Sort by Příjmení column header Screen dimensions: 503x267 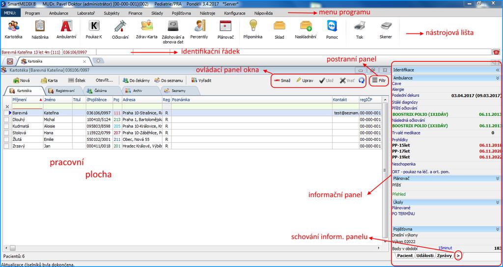tap(27, 100)
